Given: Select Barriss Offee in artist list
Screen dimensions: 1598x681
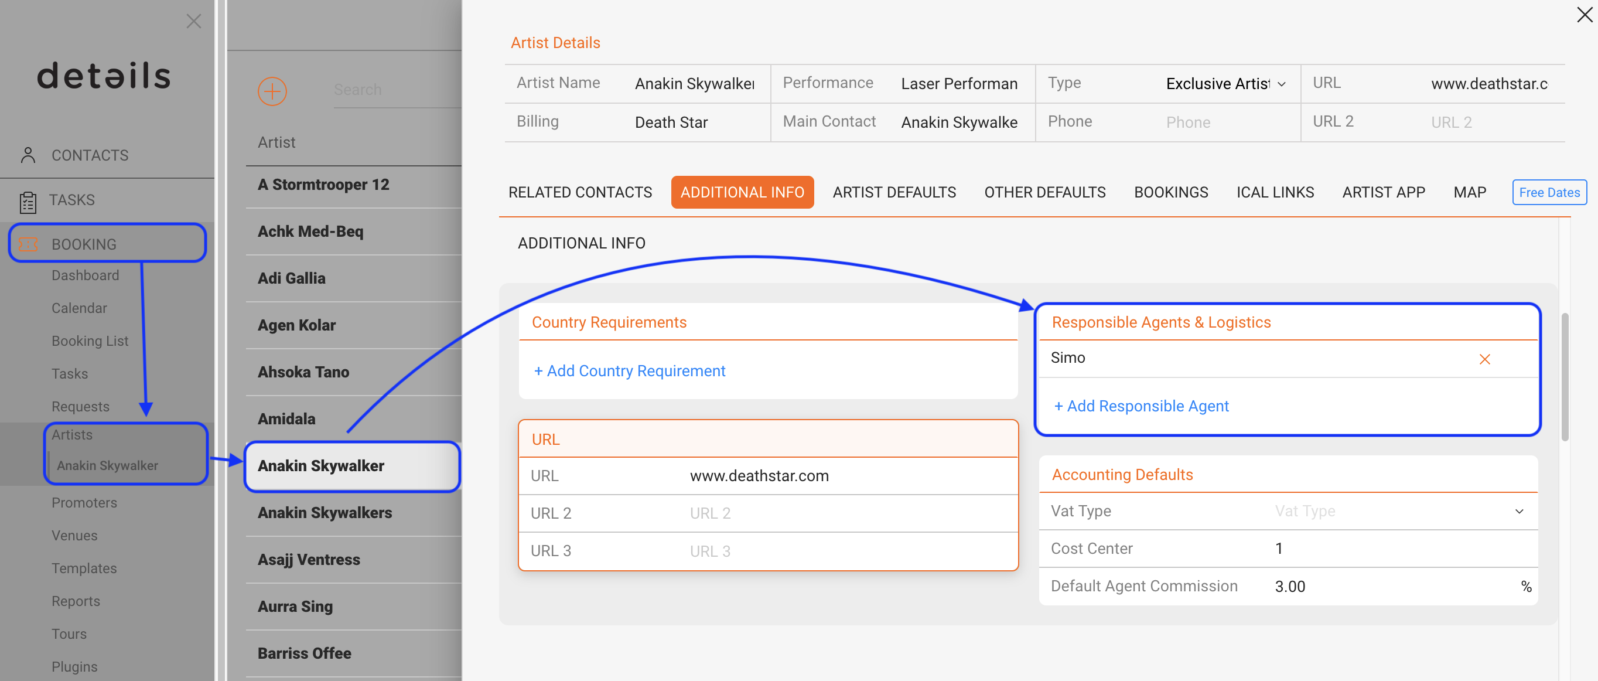Looking at the screenshot, I should (x=354, y=654).
